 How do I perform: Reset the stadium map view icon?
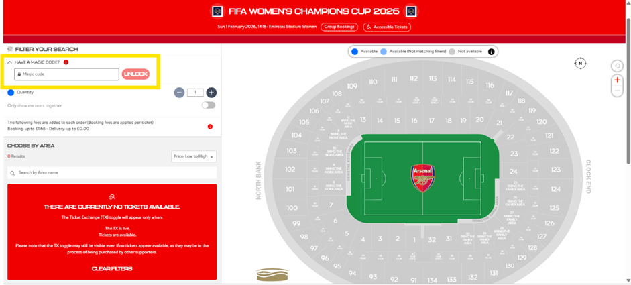tap(617, 66)
